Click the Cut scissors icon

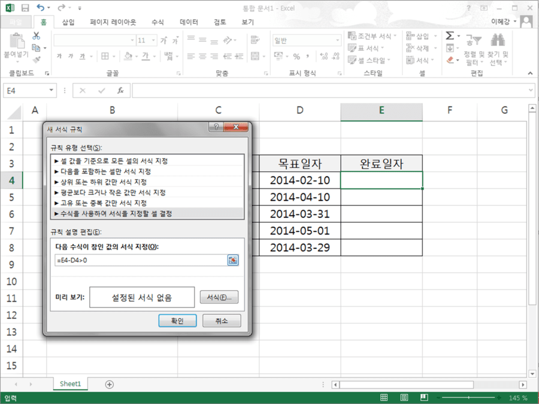click(36, 36)
